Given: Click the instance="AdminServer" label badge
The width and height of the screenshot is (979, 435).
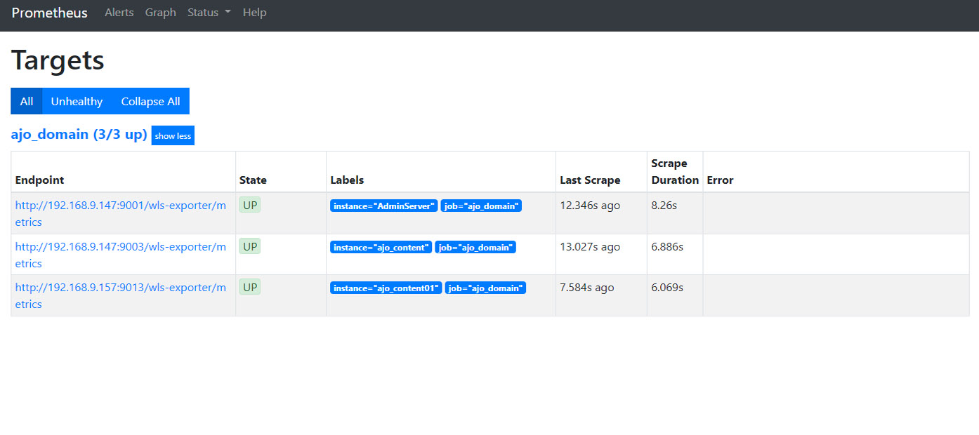Looking at the screenshot, I should [383, 206].
